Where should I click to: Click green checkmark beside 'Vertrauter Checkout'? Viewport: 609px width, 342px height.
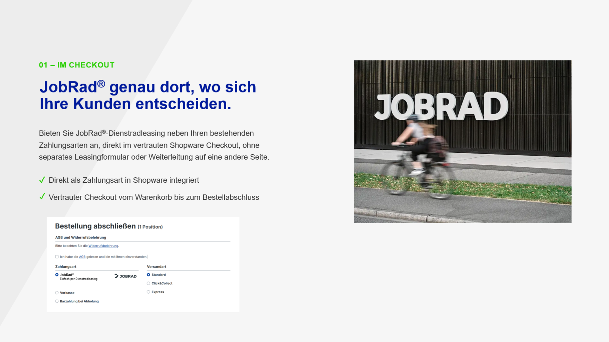click(42, 197)
